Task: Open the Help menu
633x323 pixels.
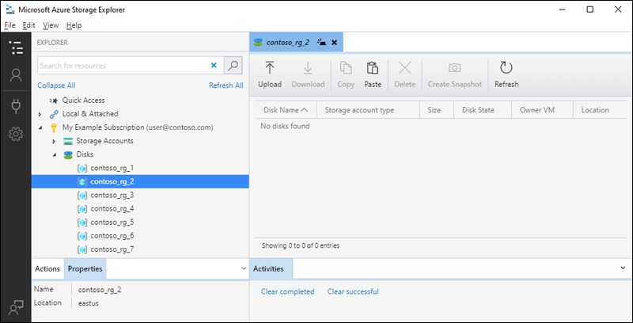Action: point(74,25)
